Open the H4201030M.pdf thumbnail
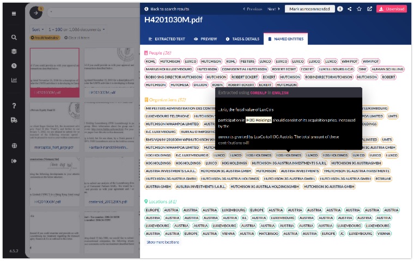The image size is (414, 261). (54, 72)
